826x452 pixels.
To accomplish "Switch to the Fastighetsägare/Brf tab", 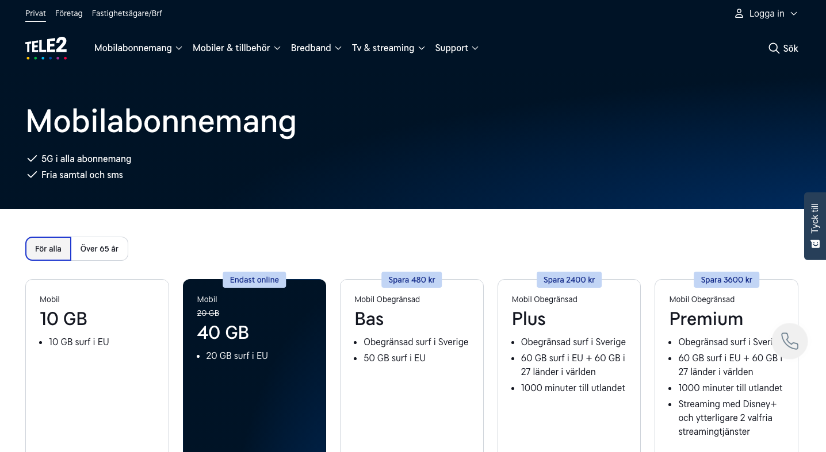I will coord(127,13).
